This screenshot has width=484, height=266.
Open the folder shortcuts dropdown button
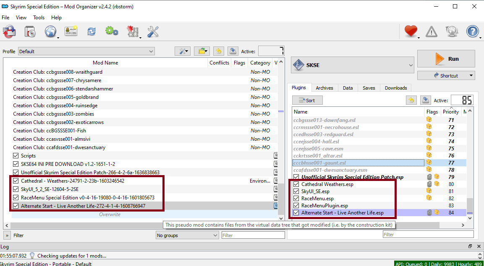click(x=202, y=51)
